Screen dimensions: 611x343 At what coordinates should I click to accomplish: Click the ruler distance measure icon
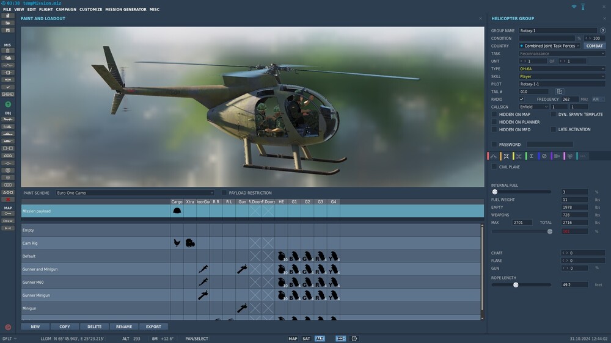(8, 228)
